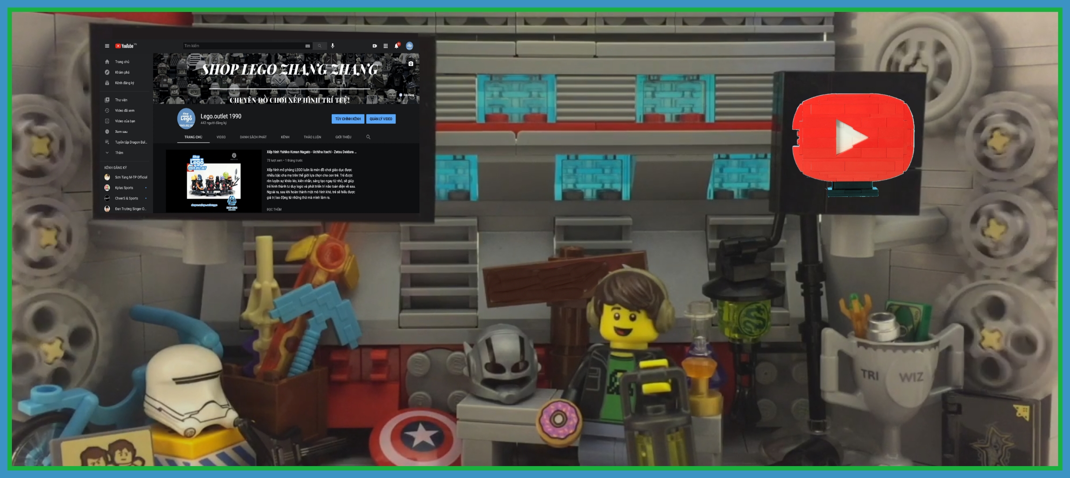Click ĐỌC THÊM under video description
Screen dimensions: 1070x478
(274, 210)
